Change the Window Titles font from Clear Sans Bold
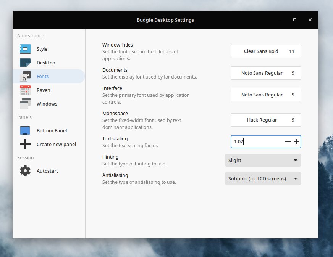Viewport: 333px width, 257px height. tap(266, 51)
